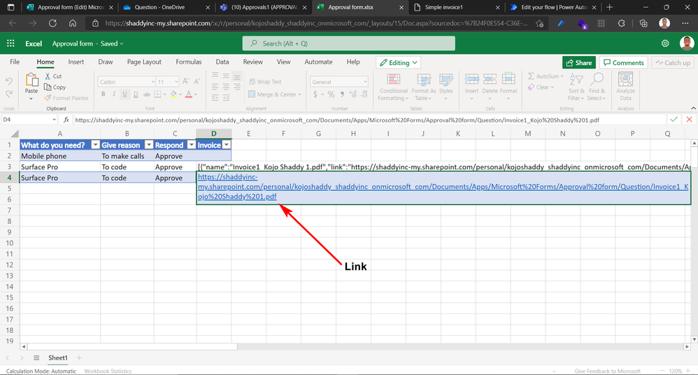Click the Format cells icon
This screenshot has width=698, height=375.
508,80
